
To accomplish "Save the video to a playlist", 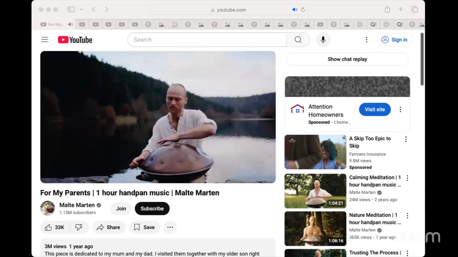I will click(x=144, y=227).
